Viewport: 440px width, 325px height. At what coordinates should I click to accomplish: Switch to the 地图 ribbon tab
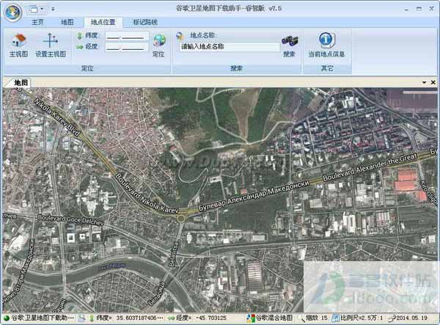tap(67, 22)
